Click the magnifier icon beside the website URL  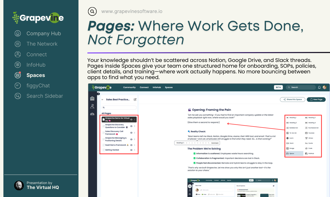92,11
